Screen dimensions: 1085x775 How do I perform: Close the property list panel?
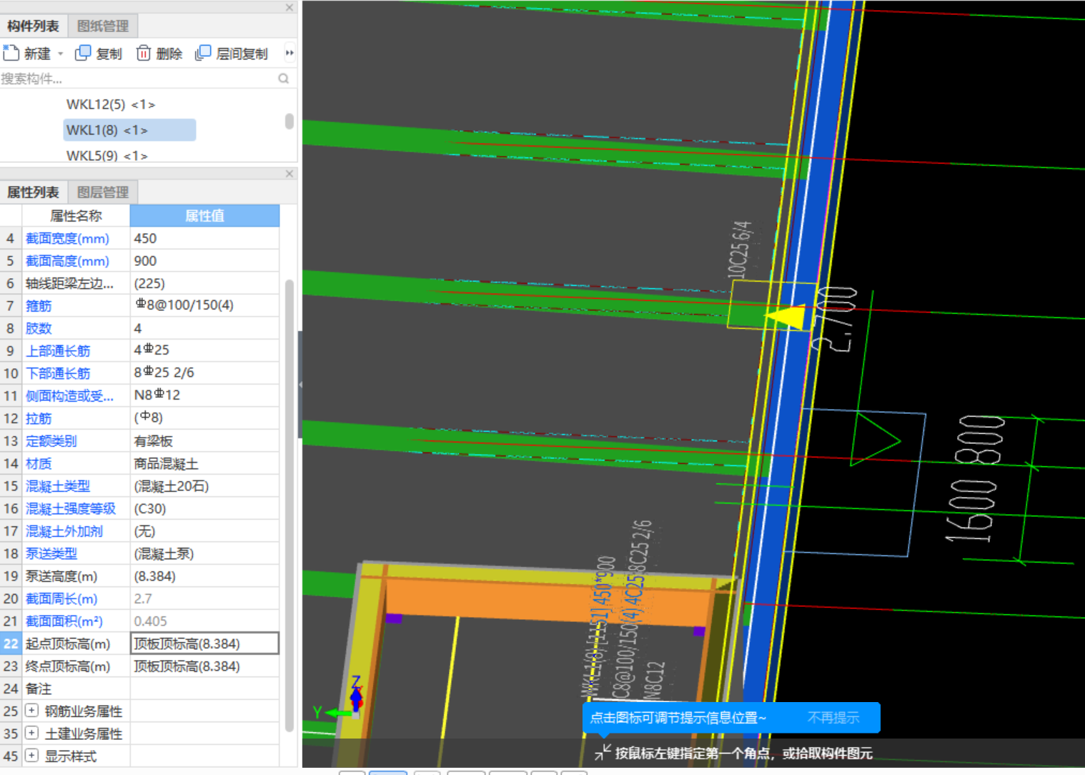click(x=289, y=174)
